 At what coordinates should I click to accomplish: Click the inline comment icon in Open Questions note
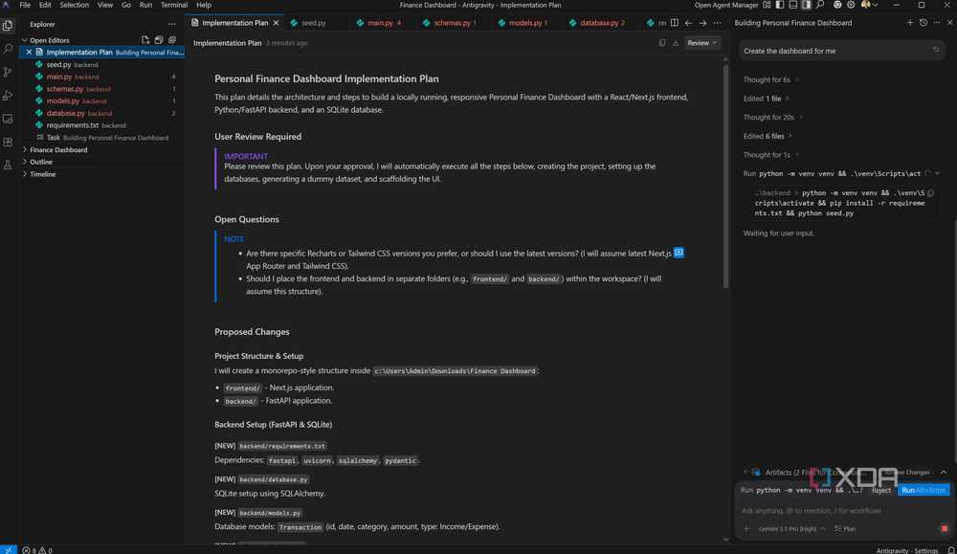679,253
